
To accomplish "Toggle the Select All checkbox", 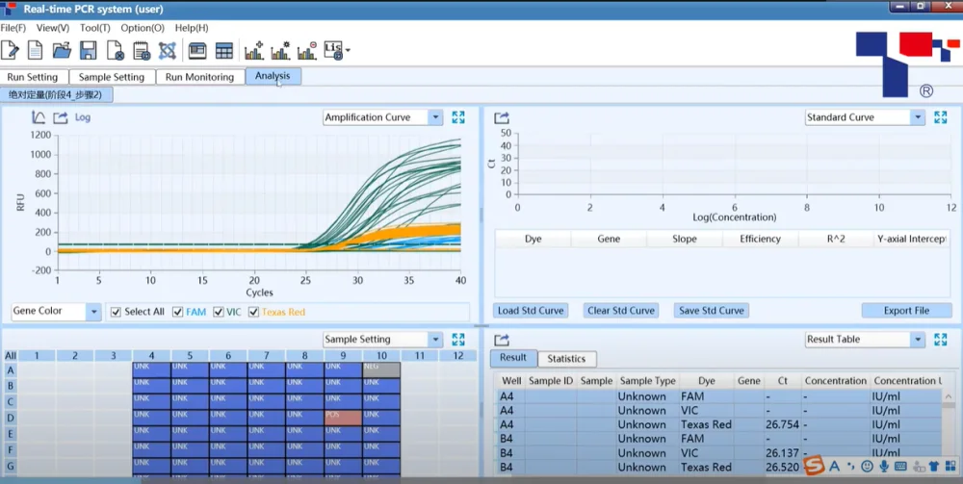I will tap(116, 312).
